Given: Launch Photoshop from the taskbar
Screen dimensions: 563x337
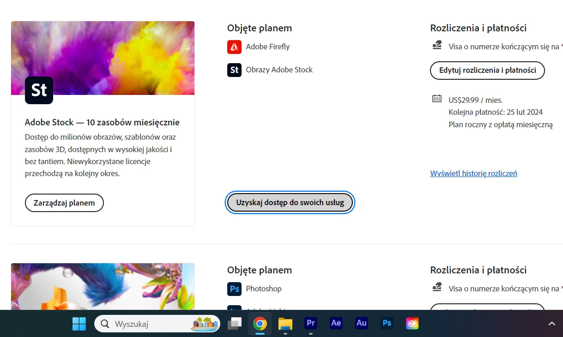Looking at the screenshot, I should (x=387, y=324).
